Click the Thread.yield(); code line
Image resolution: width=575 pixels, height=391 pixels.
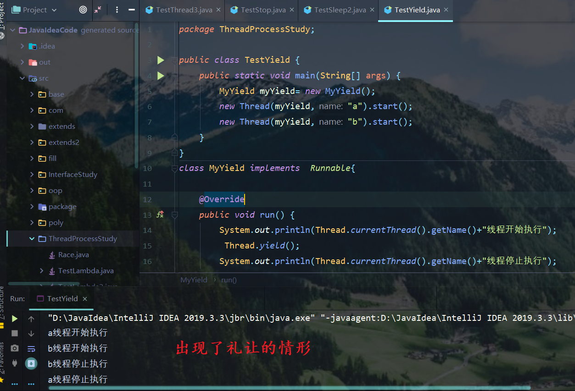point(262,246)
